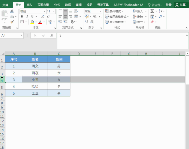
Task: Open the 公式 ribbon tab
Action: click(x=57, y=5)
